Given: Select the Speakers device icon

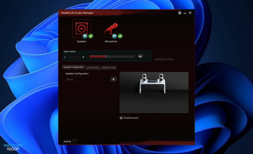Looking at the screenshot, I should coord(81,27).
